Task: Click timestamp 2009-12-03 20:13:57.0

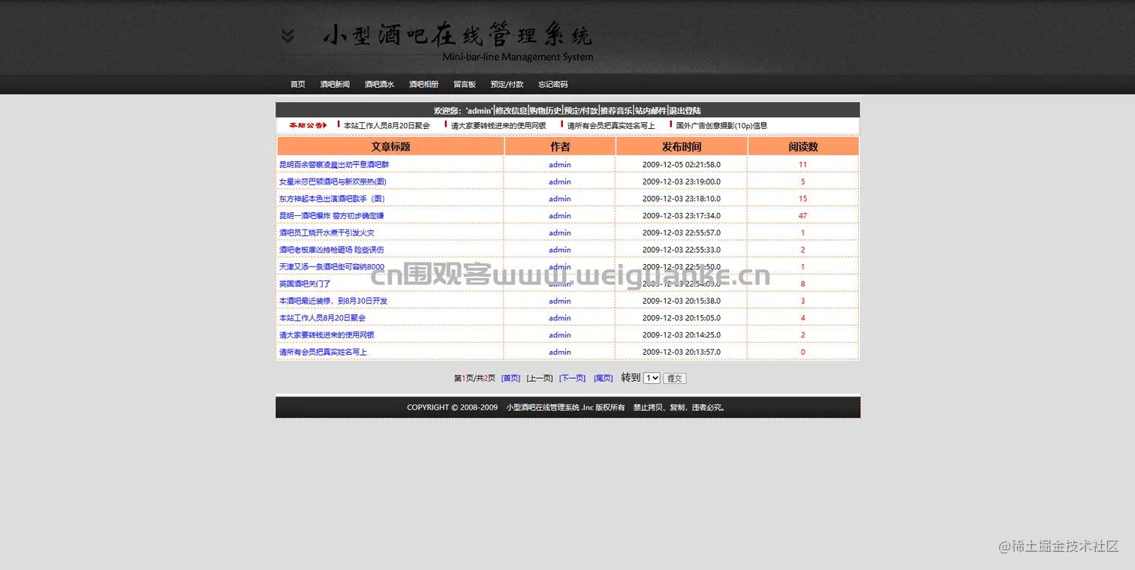Action: [x=682, y=352]
